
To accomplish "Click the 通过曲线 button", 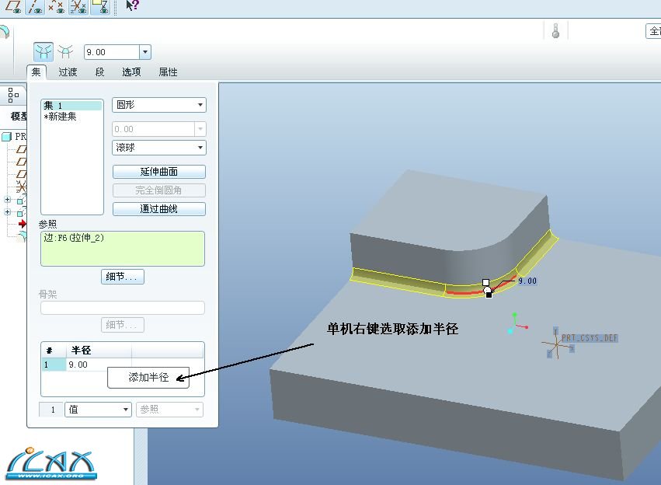I will (x=159, y=209).
